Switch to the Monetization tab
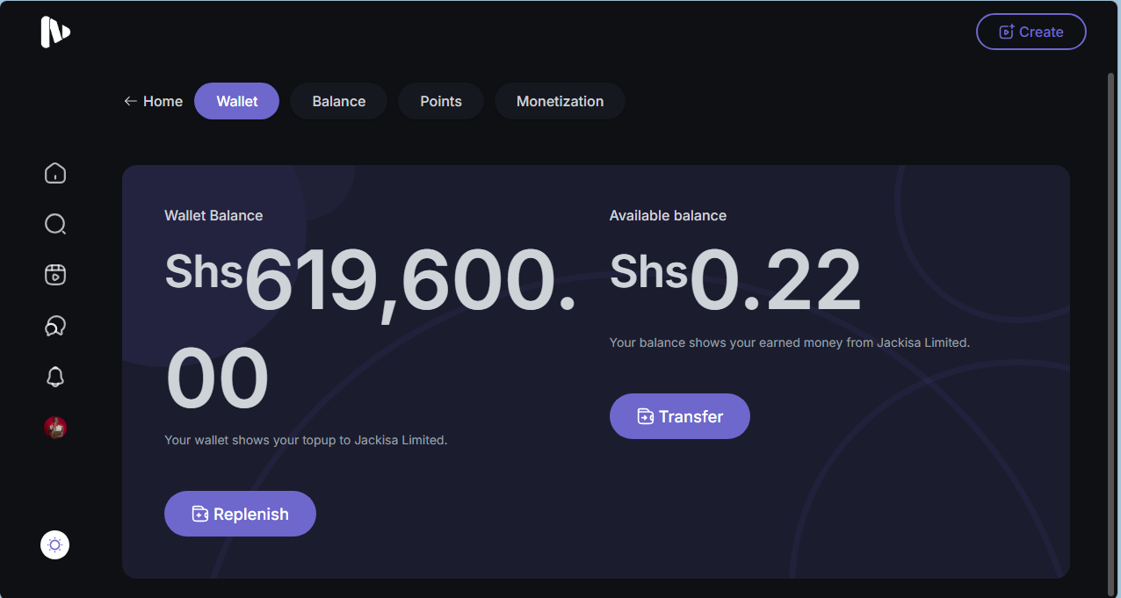The width and height of the screenshot is (1121, 598). click(x=560, y=101)
